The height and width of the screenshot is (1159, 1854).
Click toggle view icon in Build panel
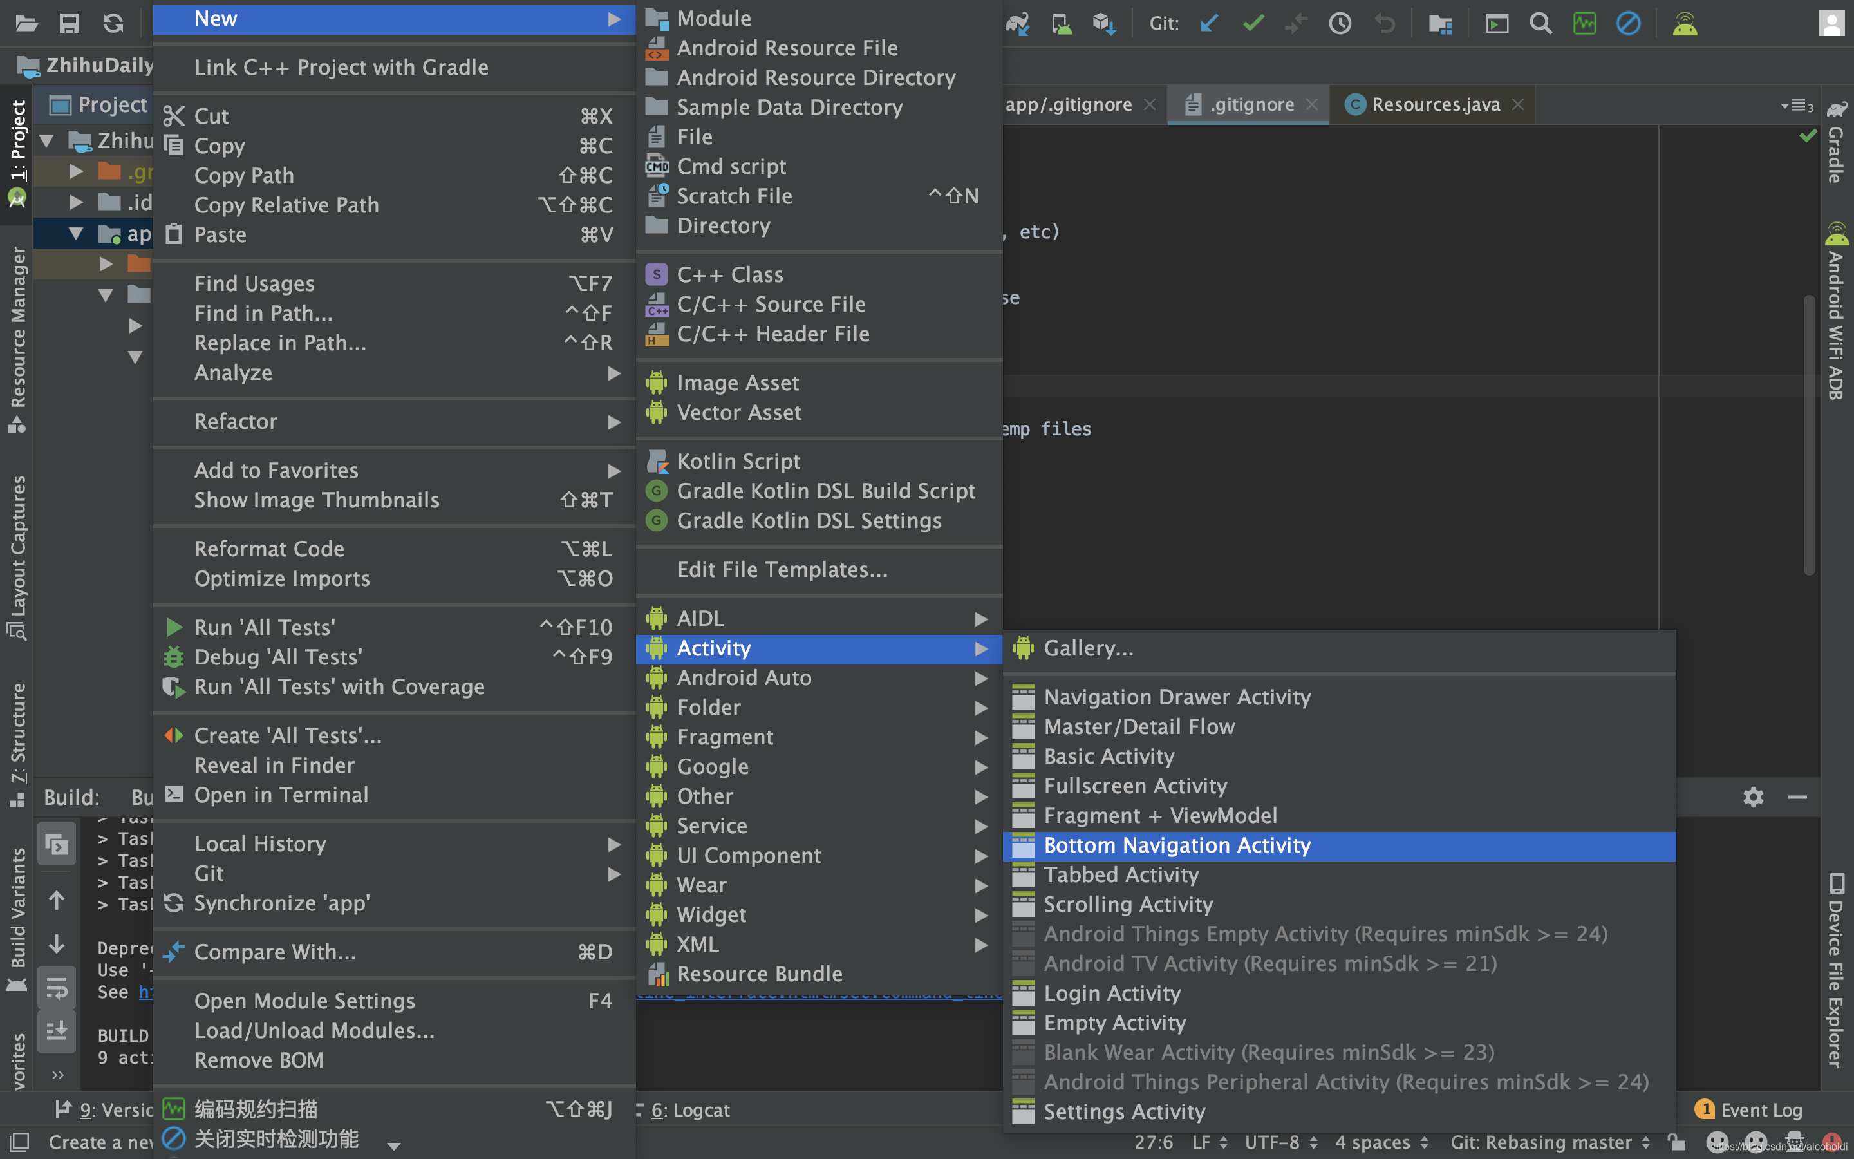pyautogui.click(x=57, y=845)
